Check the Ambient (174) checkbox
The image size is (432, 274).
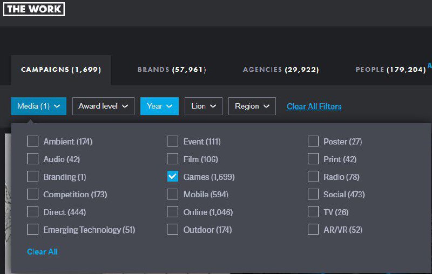click(32, 141)
